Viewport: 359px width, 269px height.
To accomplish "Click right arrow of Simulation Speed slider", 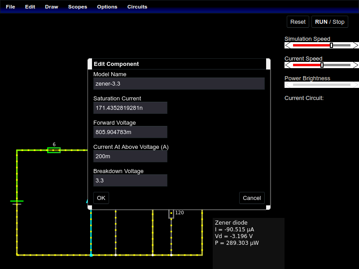I will tap(355, 45).
